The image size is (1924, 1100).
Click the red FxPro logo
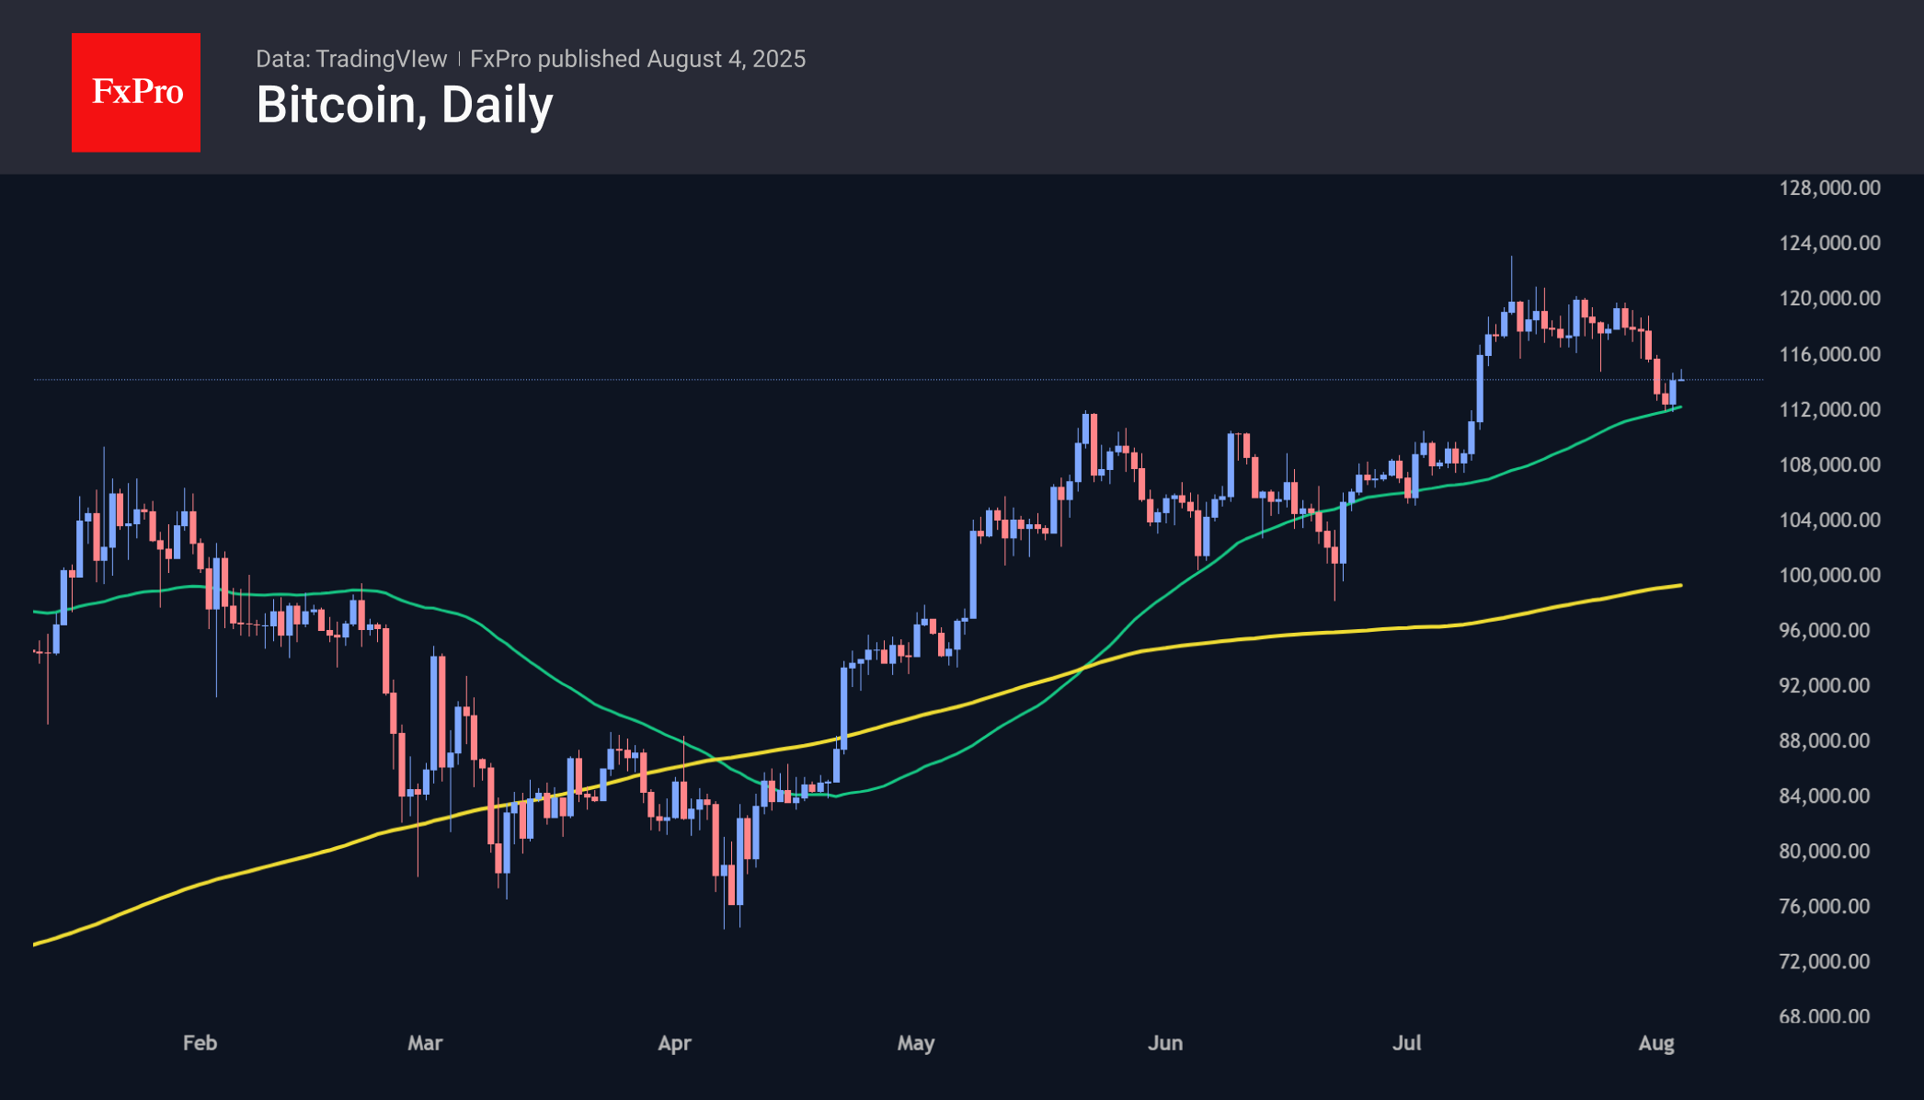point(136,92)
